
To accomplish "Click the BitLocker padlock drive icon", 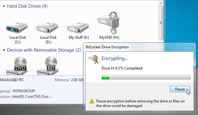I will tap(94, 59).
